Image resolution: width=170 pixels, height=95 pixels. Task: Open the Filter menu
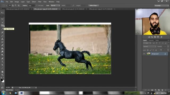[x=40, y=2]
